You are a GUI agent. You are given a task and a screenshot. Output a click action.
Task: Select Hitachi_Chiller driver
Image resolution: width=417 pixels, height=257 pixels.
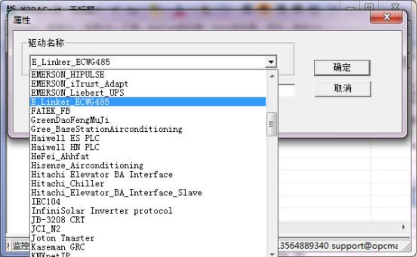tap(148, 184)
